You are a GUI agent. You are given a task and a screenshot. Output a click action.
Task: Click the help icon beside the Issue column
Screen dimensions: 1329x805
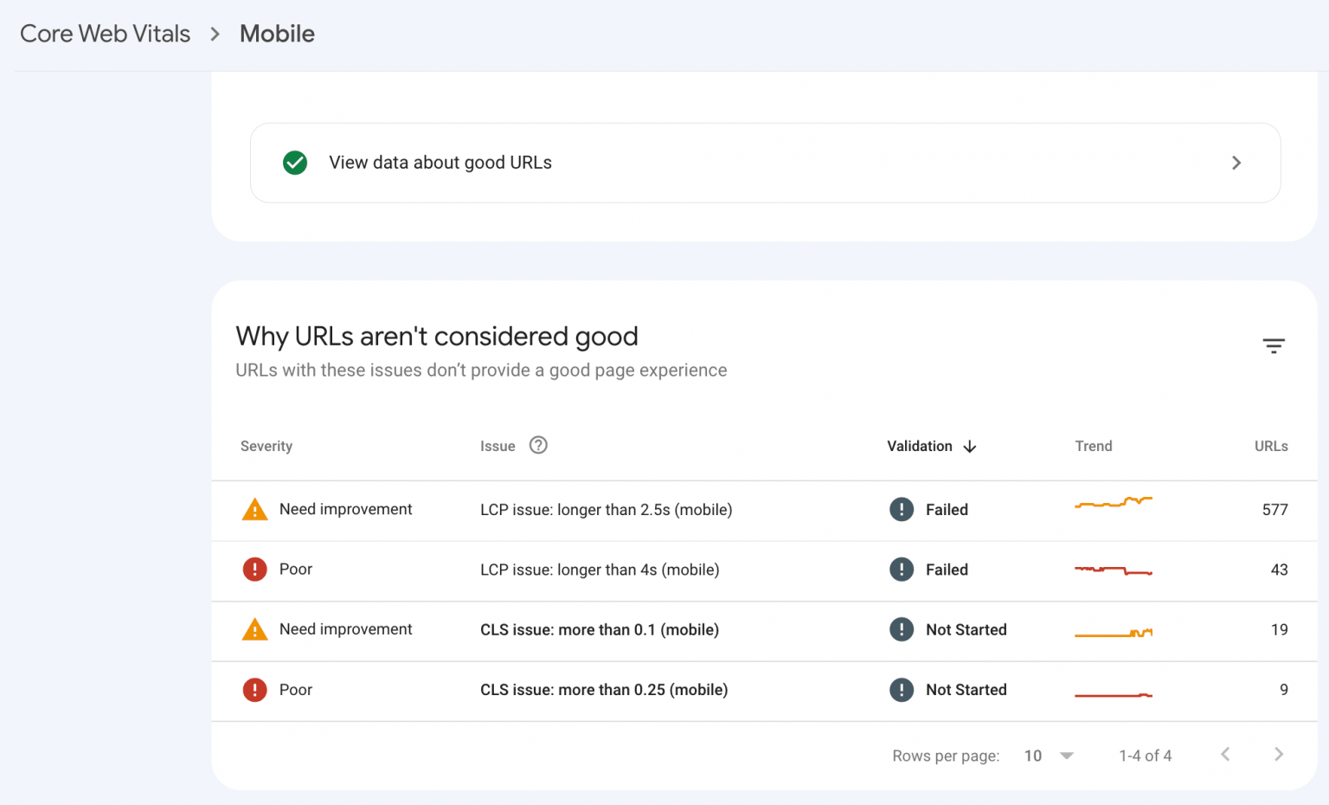point(537,445)
